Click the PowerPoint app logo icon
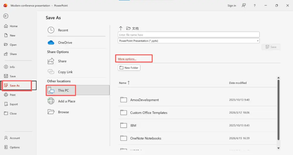 5,5
